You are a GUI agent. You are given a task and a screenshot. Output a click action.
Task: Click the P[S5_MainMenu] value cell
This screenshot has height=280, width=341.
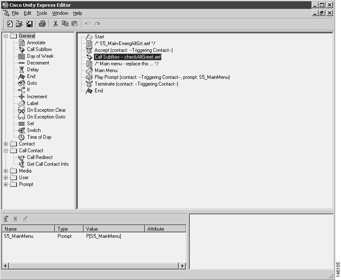[104, 236]
